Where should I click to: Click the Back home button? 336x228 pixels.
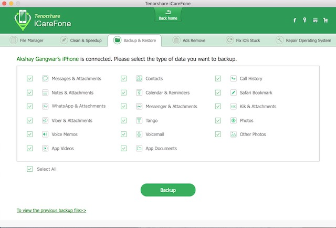coord(168,15)
